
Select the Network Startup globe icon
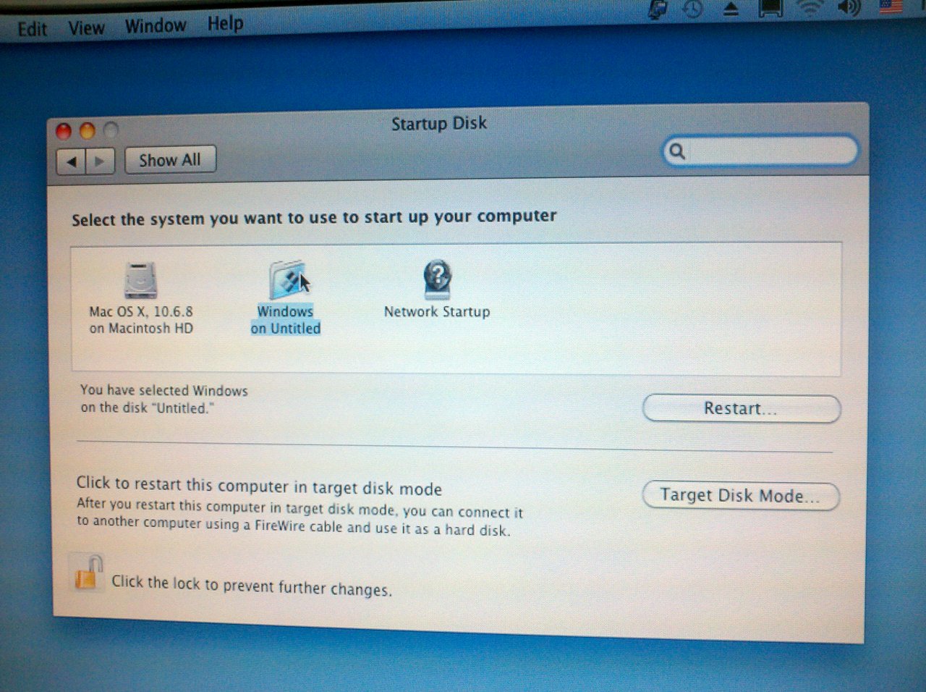coord(437,279)
